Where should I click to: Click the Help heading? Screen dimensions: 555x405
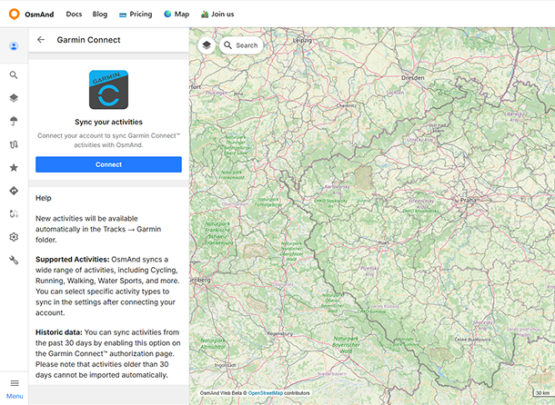click(44, 198)
